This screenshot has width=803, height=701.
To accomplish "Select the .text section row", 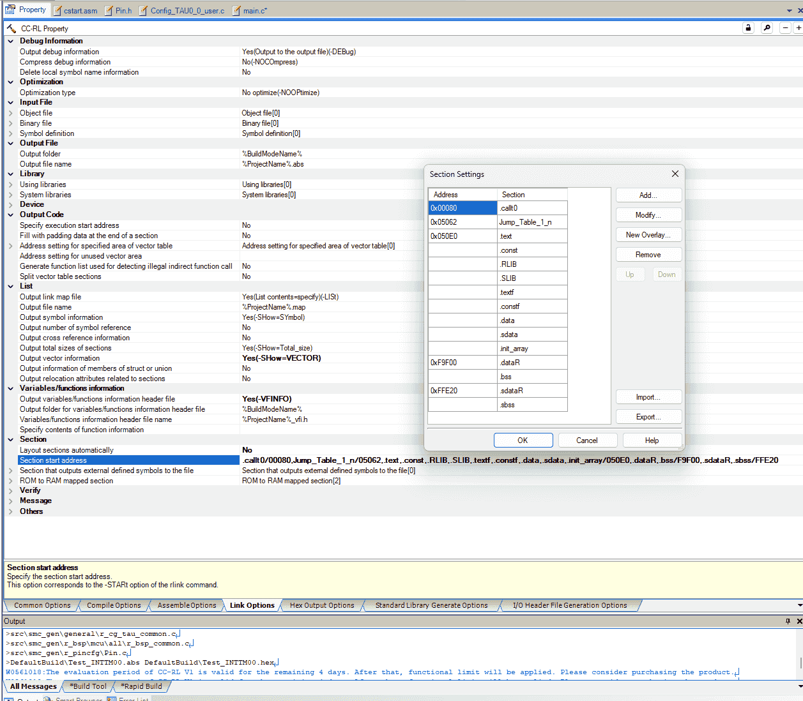I will click(532, 236).
